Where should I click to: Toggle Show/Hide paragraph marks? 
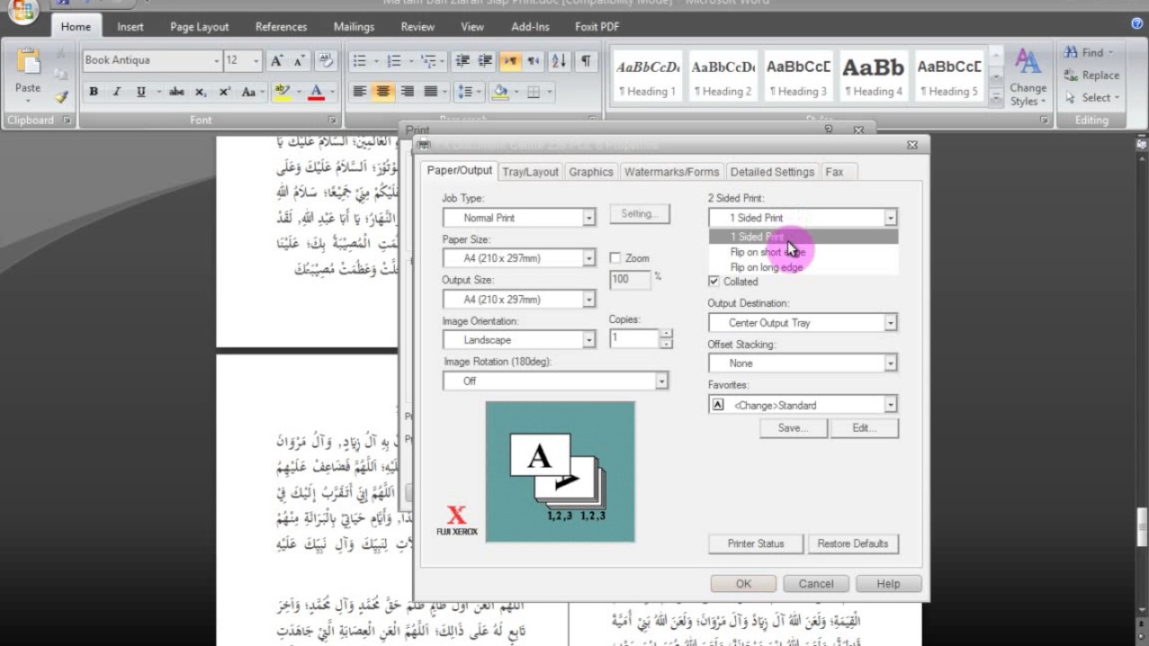pos(585,61)
